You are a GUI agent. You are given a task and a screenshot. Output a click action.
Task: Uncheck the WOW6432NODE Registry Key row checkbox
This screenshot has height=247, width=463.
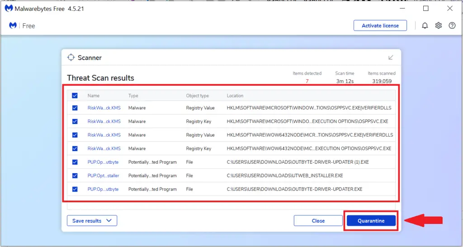(75, 149)
